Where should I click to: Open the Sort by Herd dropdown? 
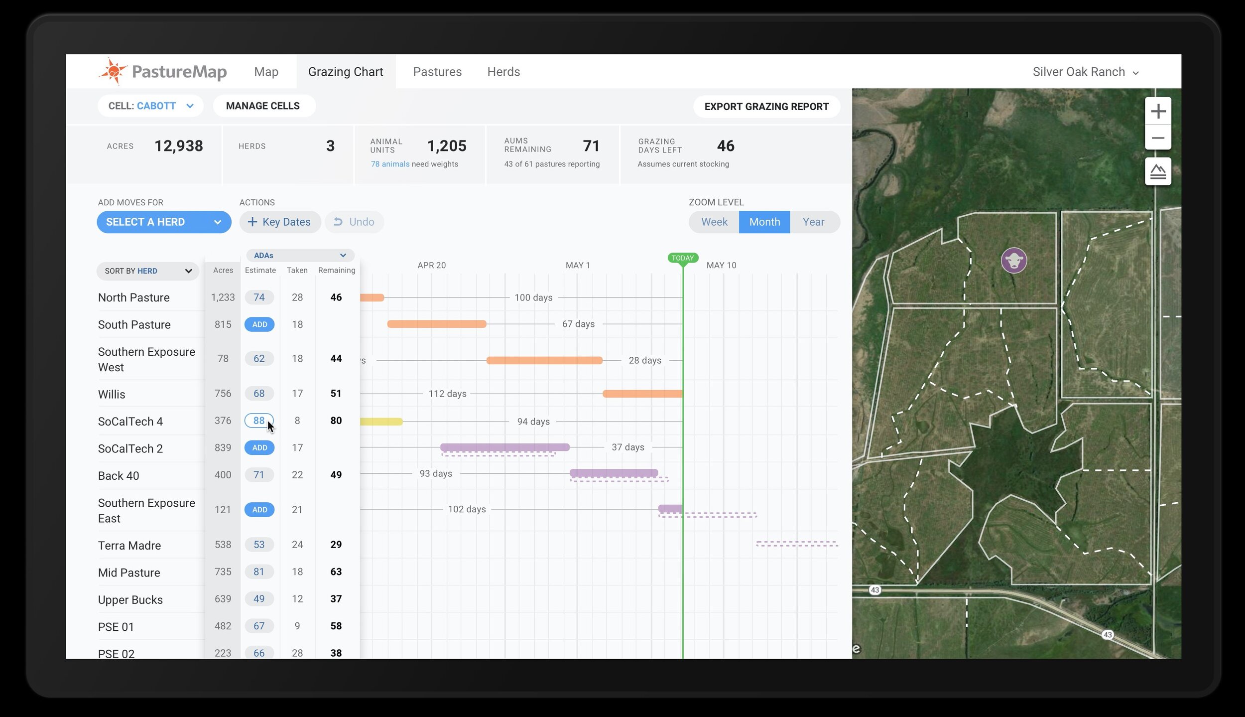tap(148, 271)
